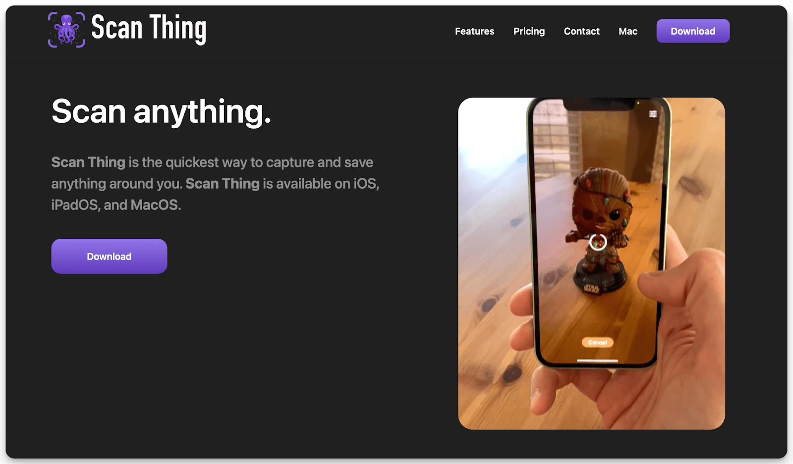Click the large Download button under description
Screen dimensions: 793x464
click(x=109, y=256)
